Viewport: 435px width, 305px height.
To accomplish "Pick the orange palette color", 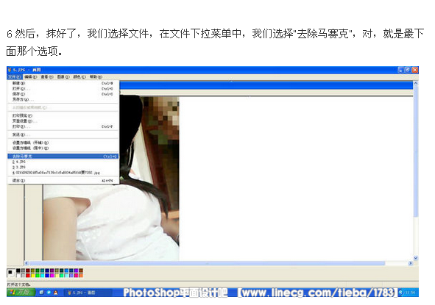I will tap(81, 276).
